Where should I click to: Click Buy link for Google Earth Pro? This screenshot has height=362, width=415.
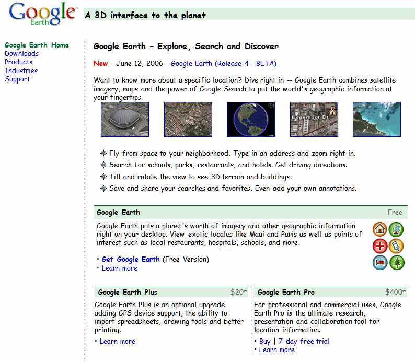coord(265,342)
